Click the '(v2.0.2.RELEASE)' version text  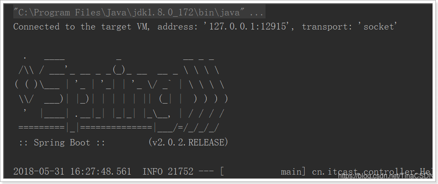pyautogui.click(x=188, y=142)
